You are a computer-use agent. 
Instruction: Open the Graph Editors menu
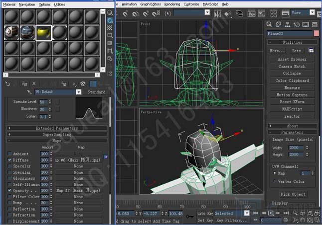(151, 4)
